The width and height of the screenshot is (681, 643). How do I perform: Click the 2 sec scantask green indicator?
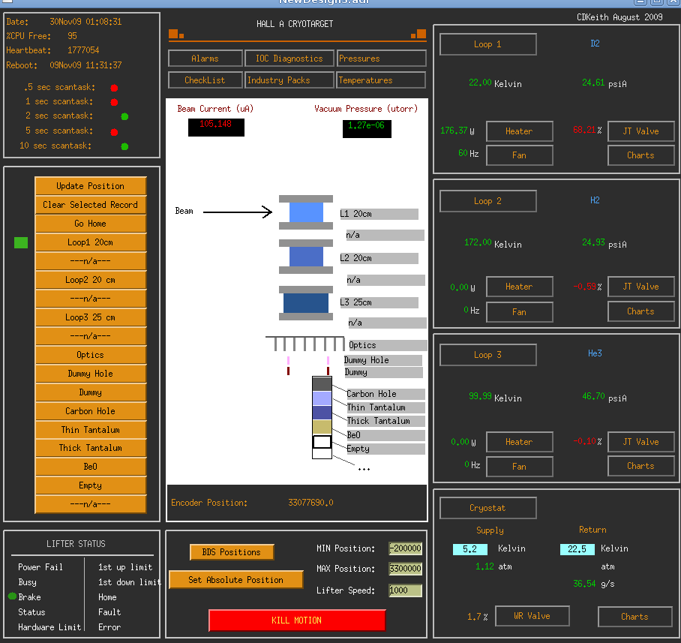[124, 116]
